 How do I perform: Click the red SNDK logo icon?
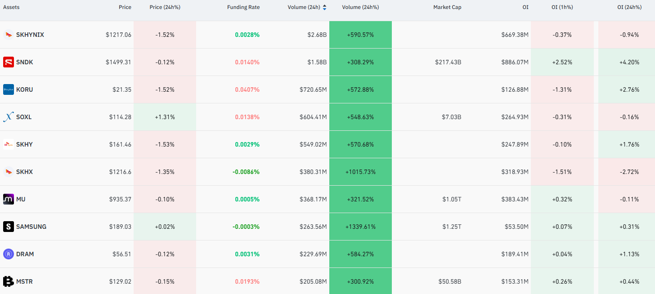(x=9, y=62)
